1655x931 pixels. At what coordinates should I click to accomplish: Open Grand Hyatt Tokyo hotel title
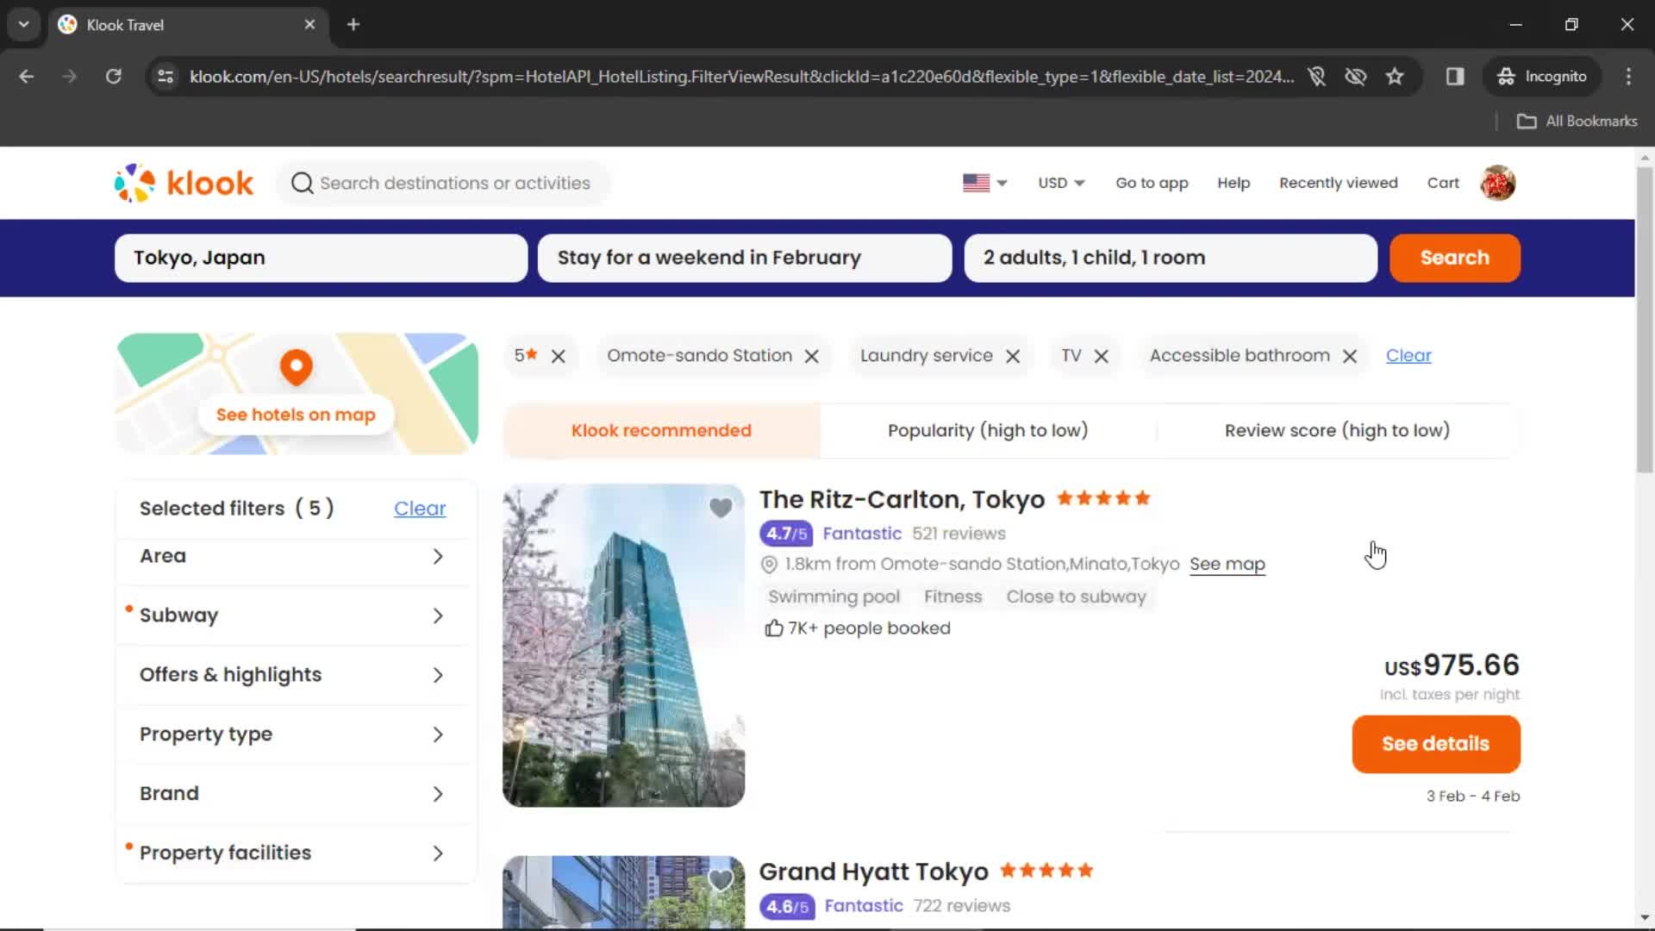873,872
